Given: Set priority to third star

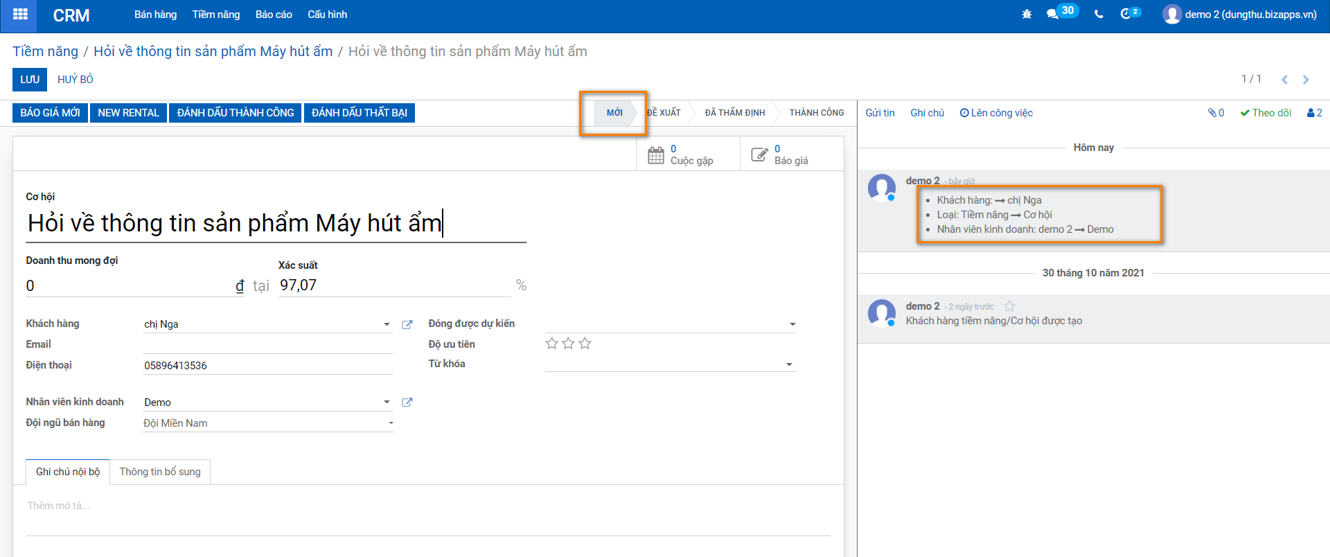Looking at the screenshot, I should tap(585, 344).
